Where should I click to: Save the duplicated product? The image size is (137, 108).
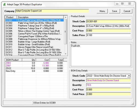[115, 11]
